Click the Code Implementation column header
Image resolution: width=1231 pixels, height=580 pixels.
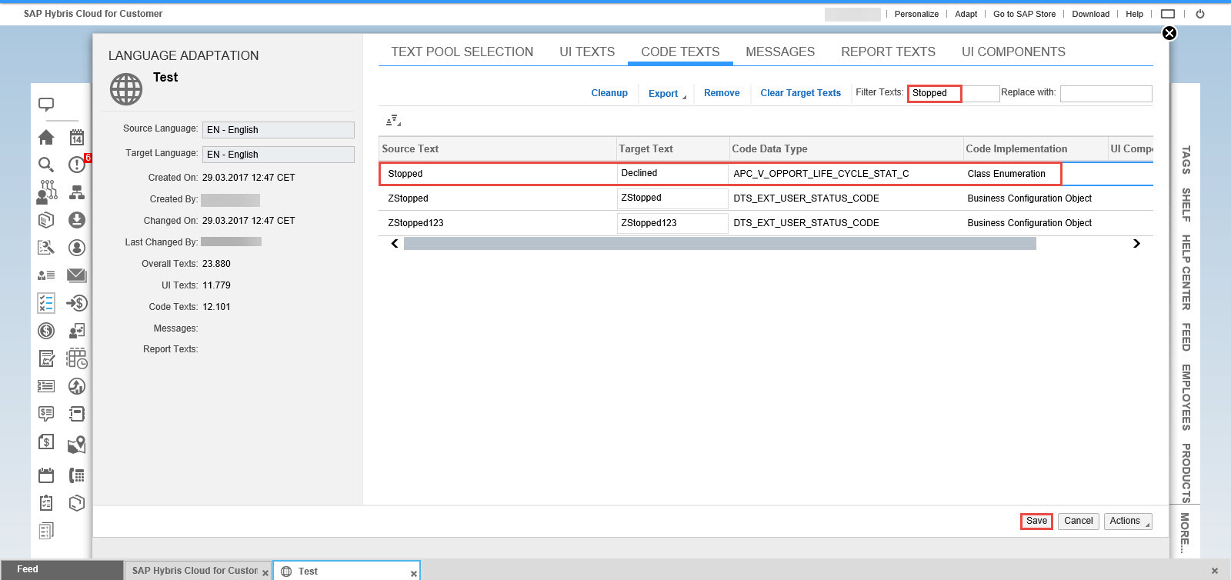[1035, 149]
